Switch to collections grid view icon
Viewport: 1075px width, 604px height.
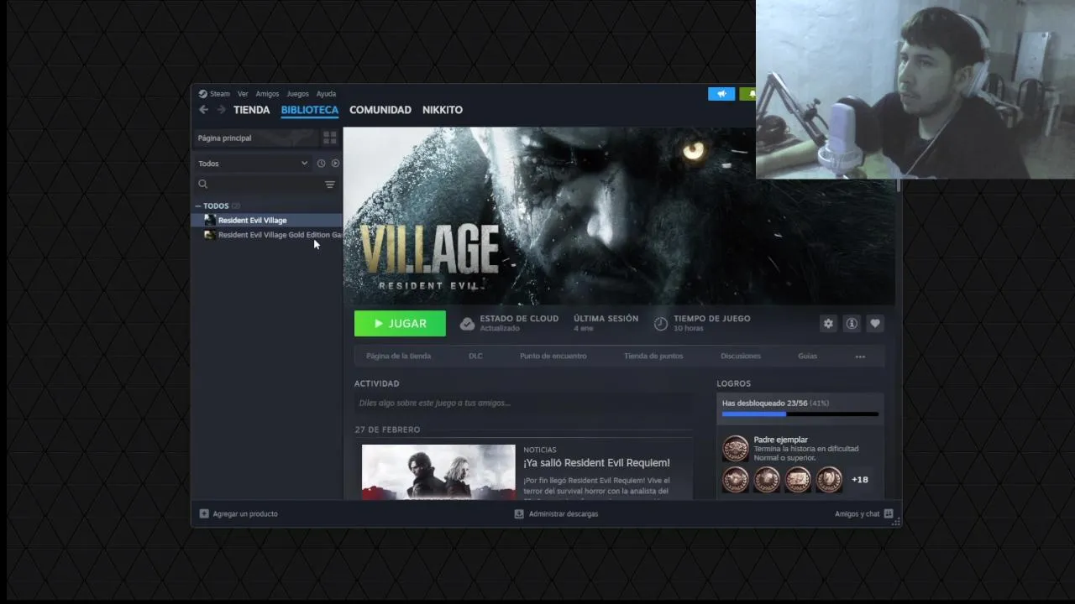pos(330,138)
